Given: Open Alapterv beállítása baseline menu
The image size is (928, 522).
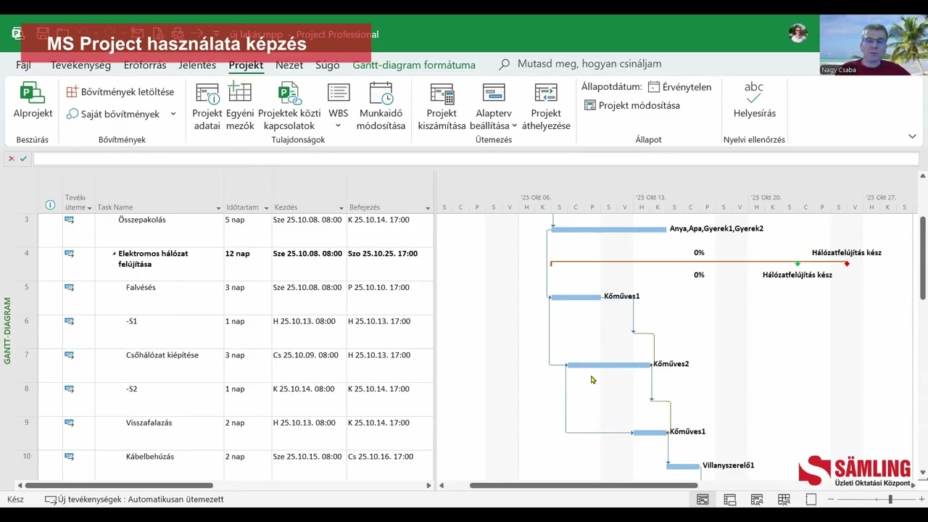Looking at the screenshot, I should tap(494, 106).
